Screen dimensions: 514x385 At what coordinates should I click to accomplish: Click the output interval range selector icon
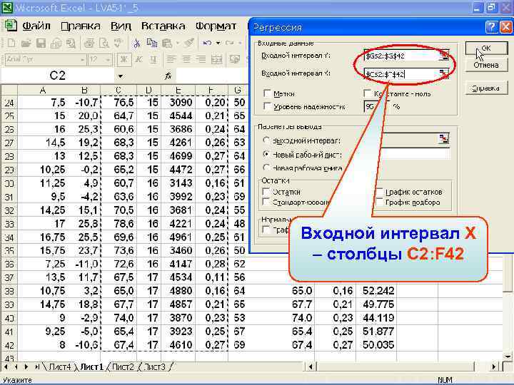pyautogui.click(x=444, y=139)
